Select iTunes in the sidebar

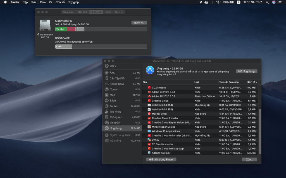click(122, 89)
